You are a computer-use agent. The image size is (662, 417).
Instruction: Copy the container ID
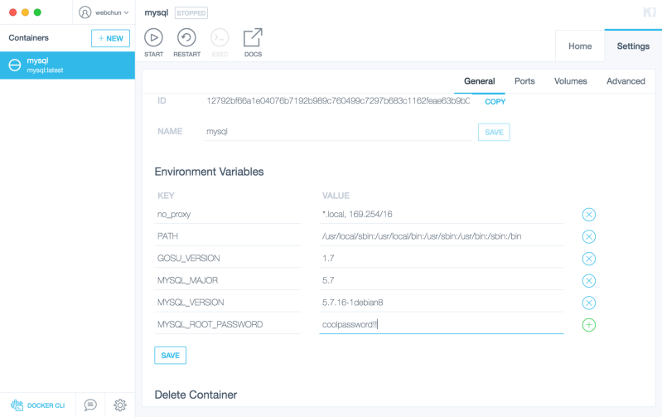(495, 101)
